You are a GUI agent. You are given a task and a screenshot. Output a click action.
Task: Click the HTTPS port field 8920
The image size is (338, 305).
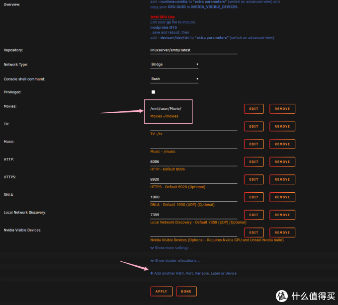pos(193,179)
